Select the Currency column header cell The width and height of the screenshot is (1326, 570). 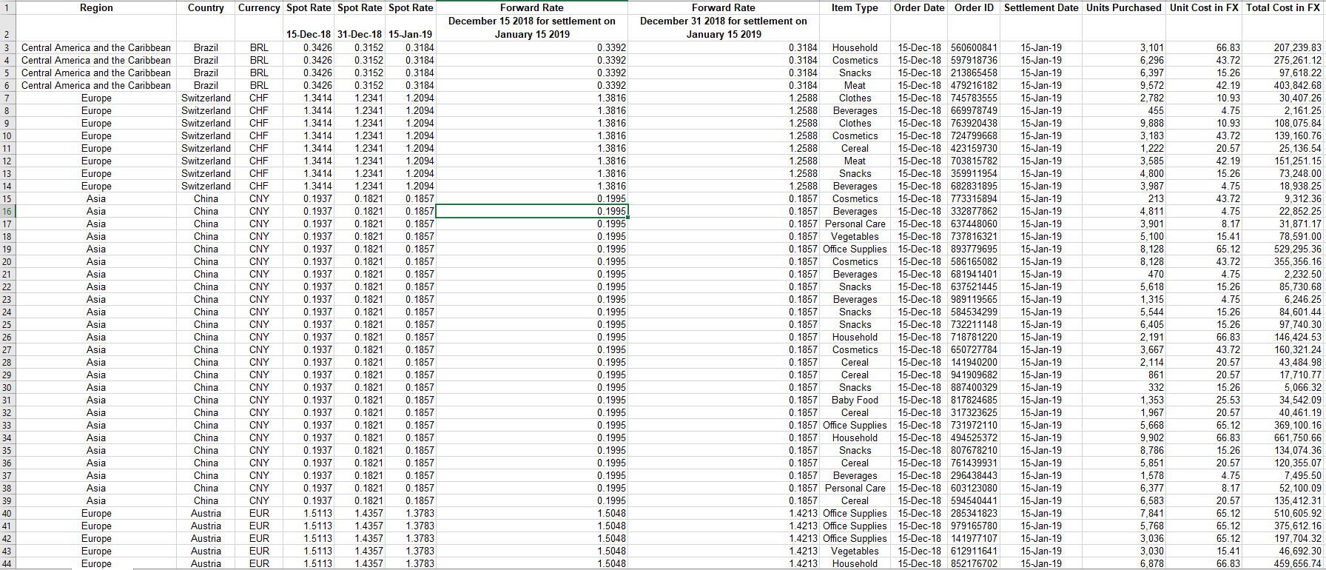(x=259, y=8)
